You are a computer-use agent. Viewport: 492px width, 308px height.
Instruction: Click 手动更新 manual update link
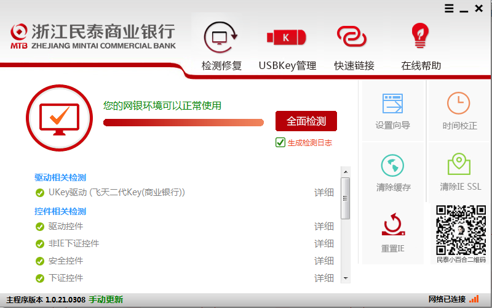pyautogui.click(x=106, y=299)
